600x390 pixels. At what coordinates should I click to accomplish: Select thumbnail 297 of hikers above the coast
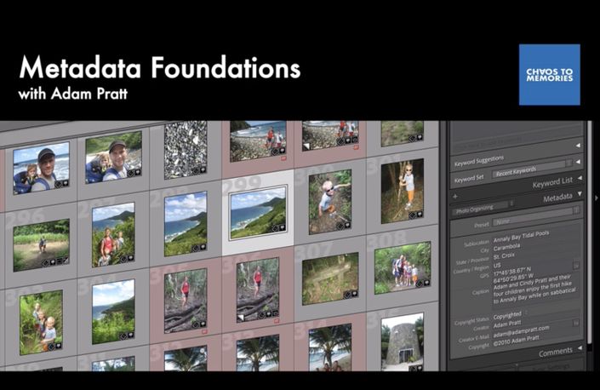click(x=113, y=235)
